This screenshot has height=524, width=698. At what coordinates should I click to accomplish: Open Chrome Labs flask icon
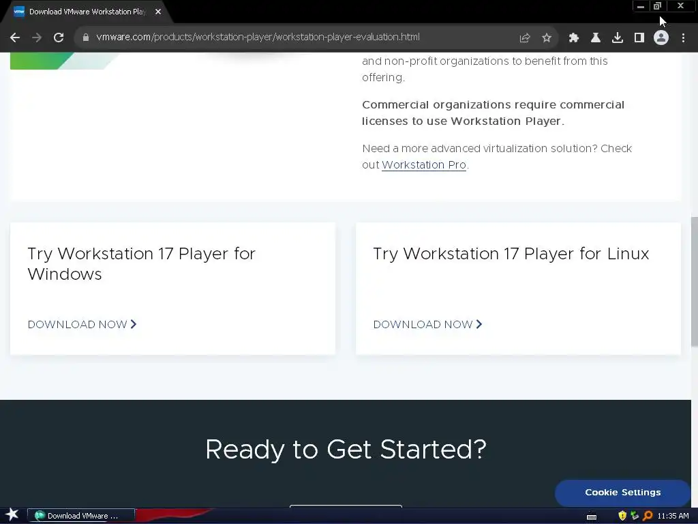[596, 38]
